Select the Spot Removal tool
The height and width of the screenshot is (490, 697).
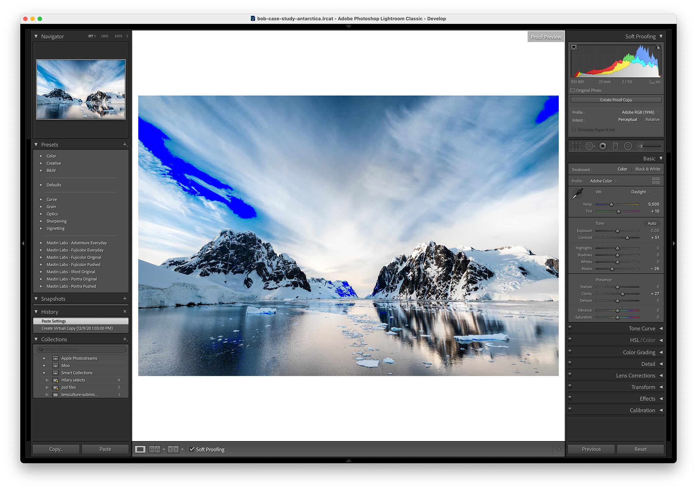[x=590, y=146]
